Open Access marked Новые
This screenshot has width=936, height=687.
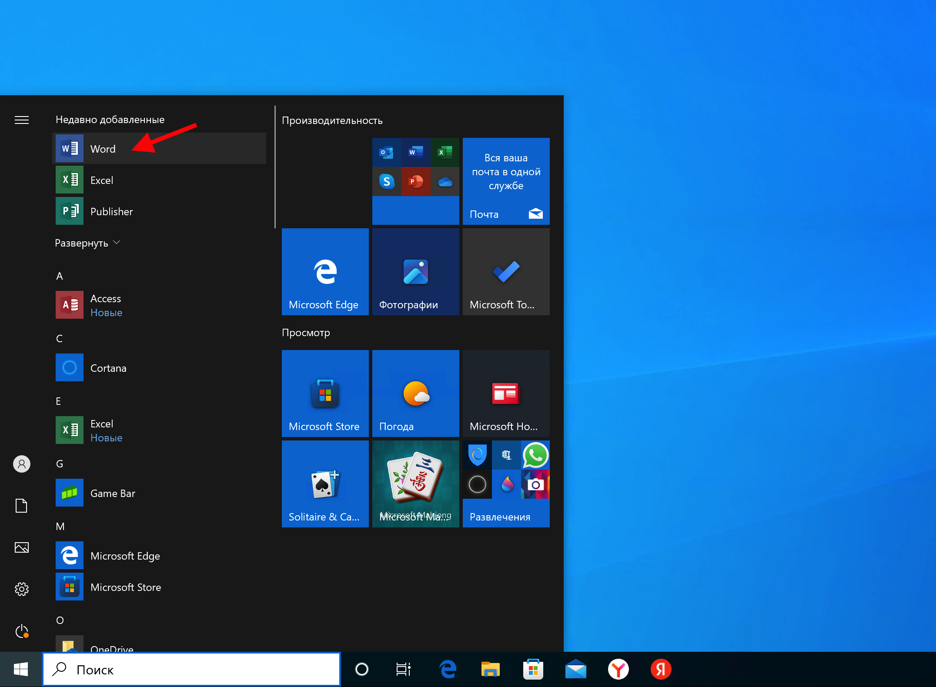tap(159, 305)
